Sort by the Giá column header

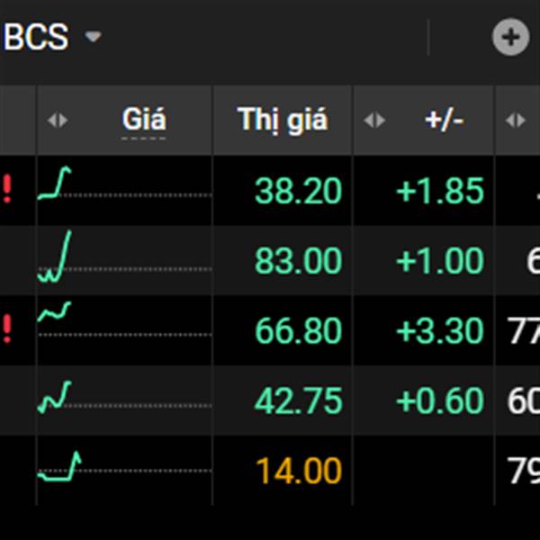pos(144,121)
